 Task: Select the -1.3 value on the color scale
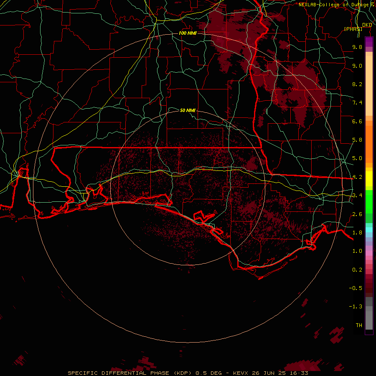click(x=356, y=307)
